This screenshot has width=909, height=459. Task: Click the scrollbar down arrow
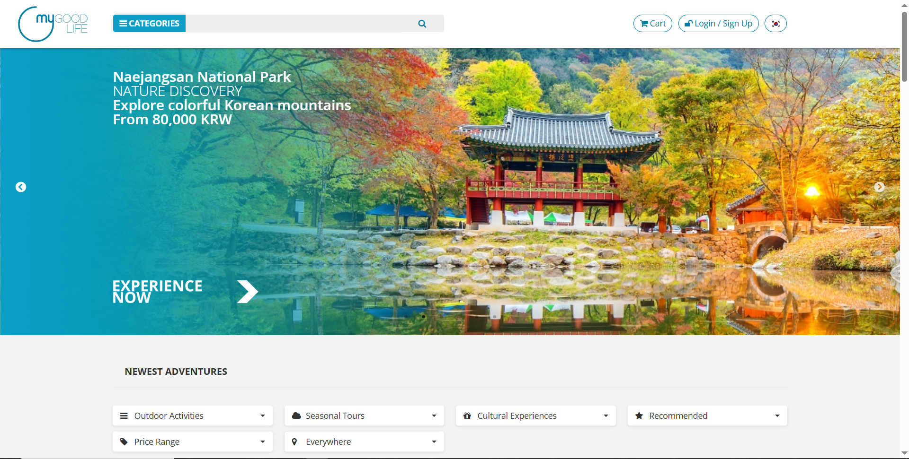click(904, 453)
